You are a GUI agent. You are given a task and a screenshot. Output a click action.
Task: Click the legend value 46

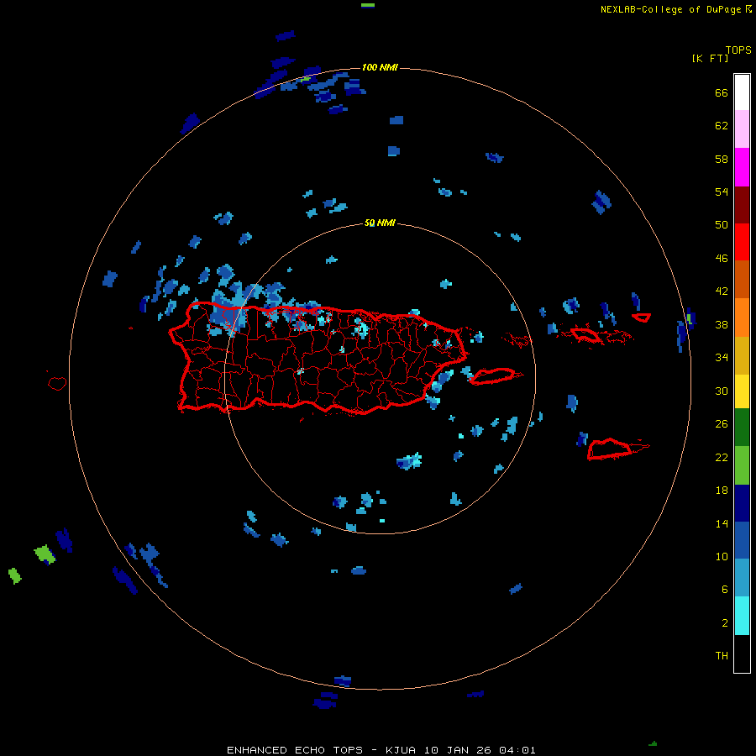click(x=722, y=259)
